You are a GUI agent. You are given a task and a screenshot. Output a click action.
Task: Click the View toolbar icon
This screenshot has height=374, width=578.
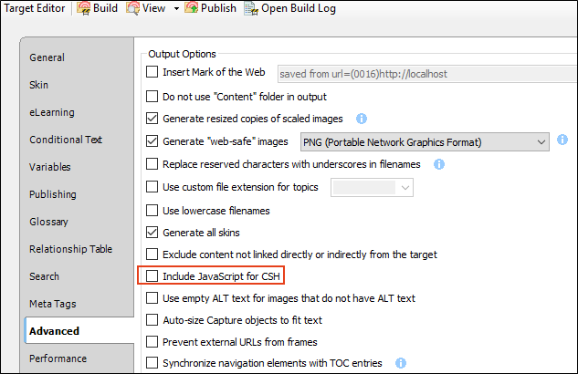[132, 8]
